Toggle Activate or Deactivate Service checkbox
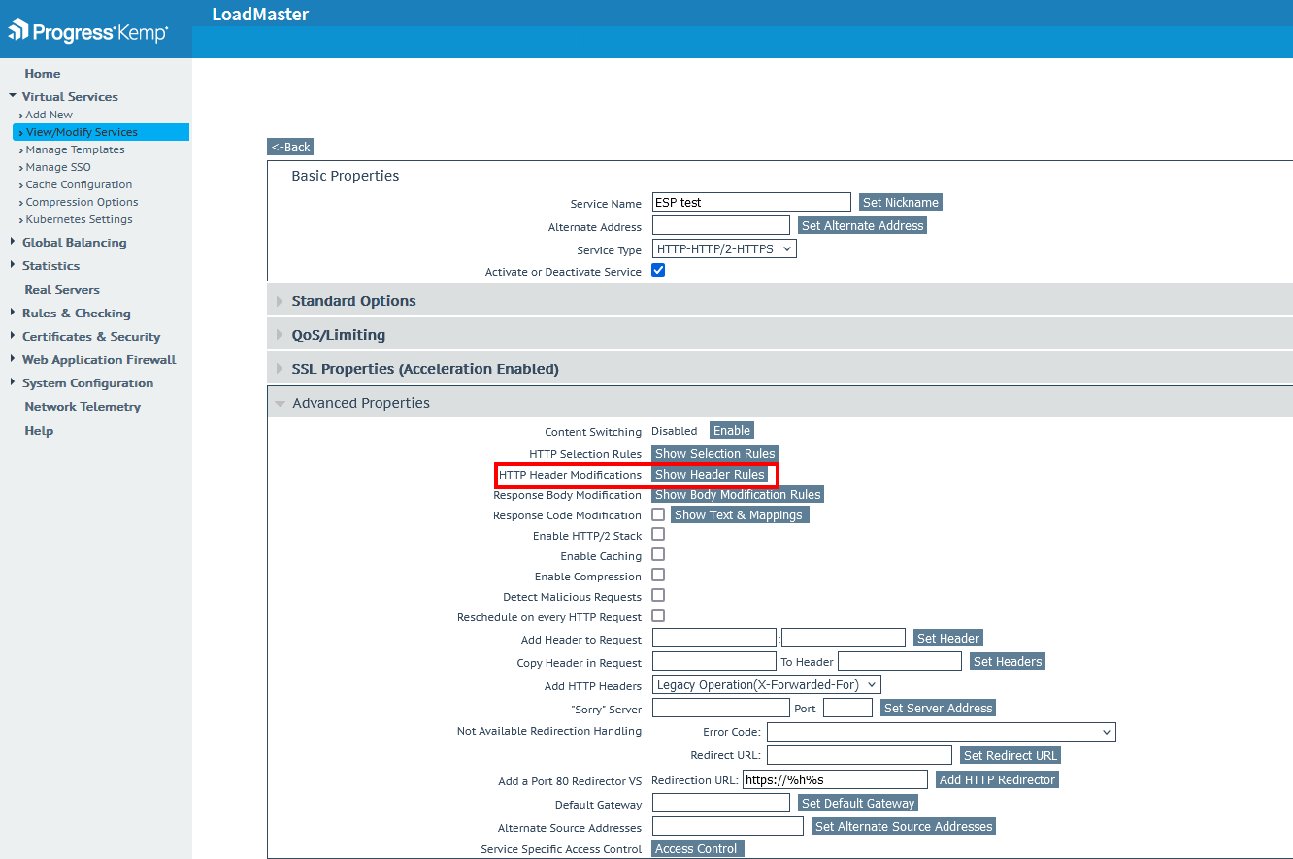The width and height of the screenshot is (1293, 859). 658,271
